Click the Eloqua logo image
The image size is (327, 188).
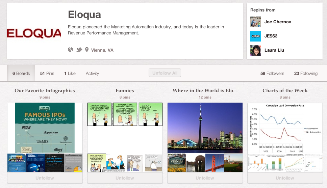coord(34,33)
